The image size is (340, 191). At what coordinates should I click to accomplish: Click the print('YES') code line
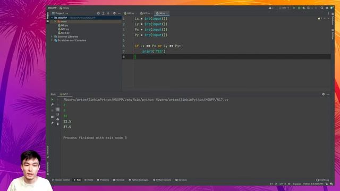(x=154, y=51)
